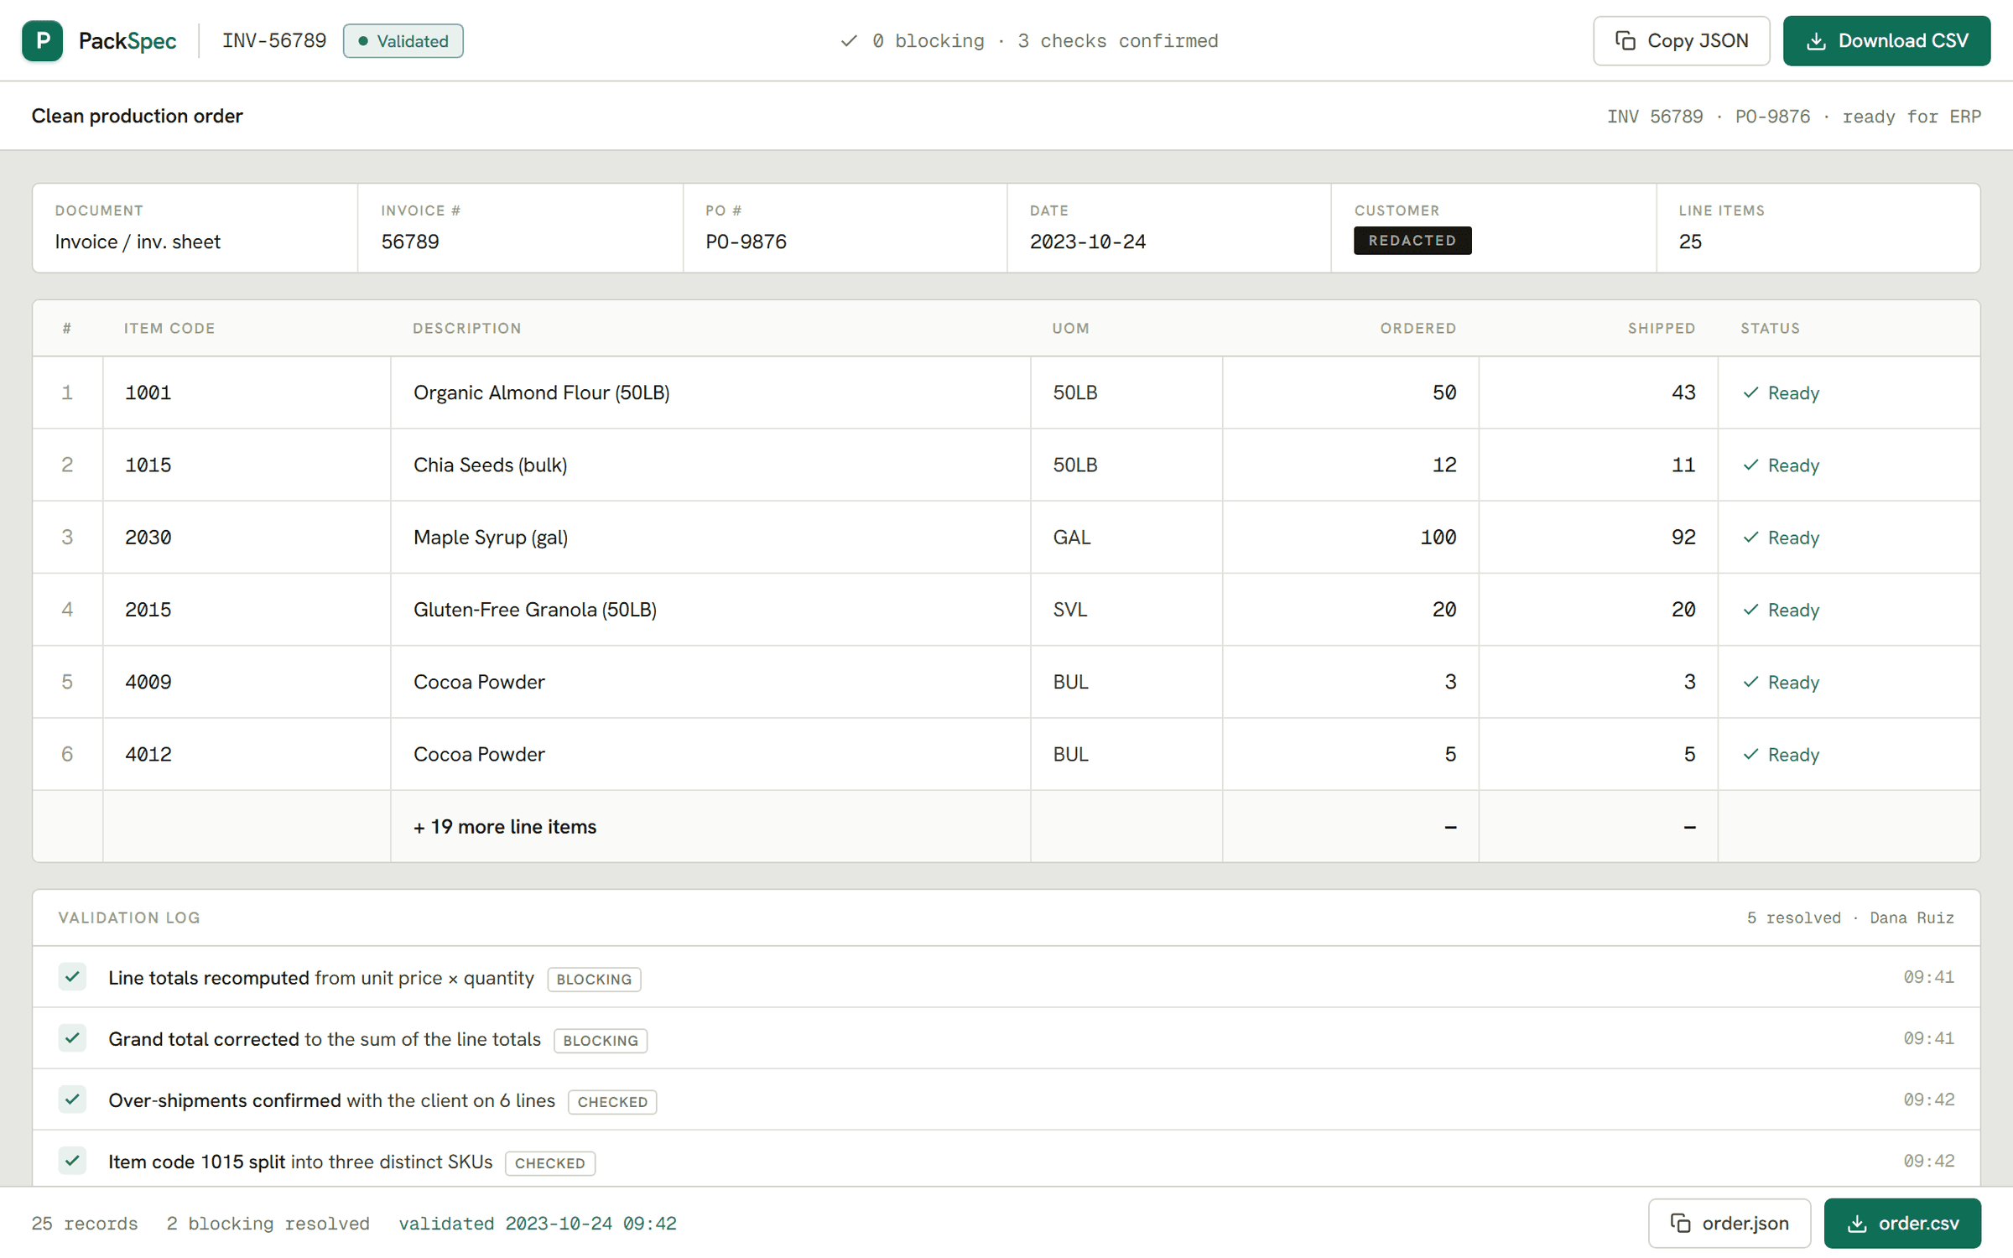Toggle the Item code 1015 split checkbox
The height and width of the screenshot is (1258, 2013).
72,1160
